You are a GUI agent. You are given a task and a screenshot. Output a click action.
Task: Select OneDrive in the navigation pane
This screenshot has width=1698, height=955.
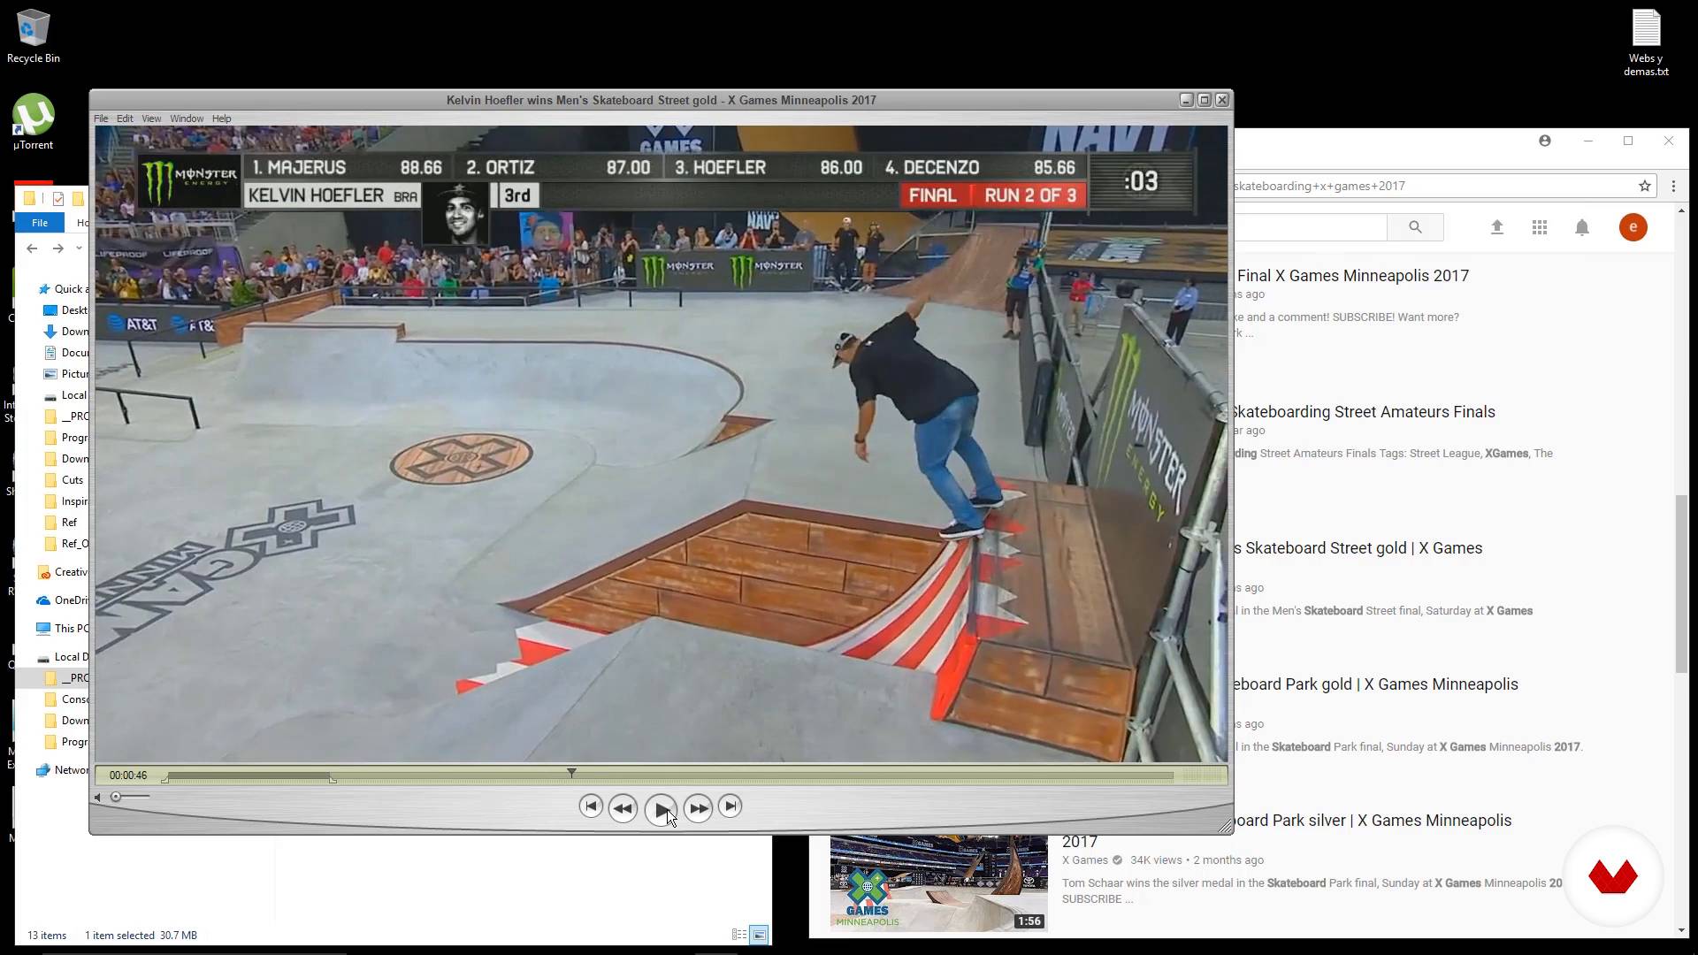pos(62,600)
